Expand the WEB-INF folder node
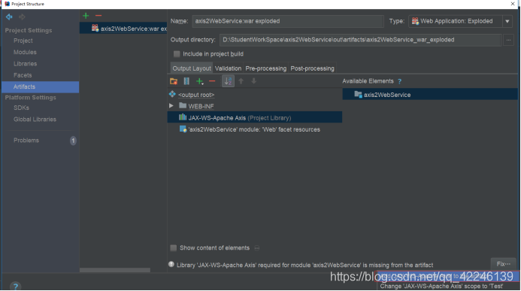This screenshot has height=291, width=521. (171, 106)
